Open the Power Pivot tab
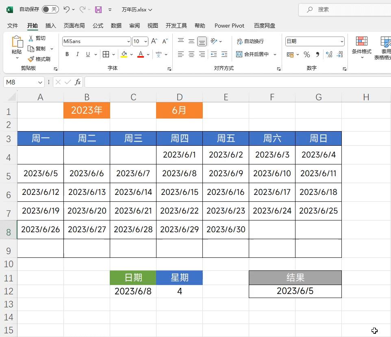Viewport: 391px width, 337px height. 229,25
